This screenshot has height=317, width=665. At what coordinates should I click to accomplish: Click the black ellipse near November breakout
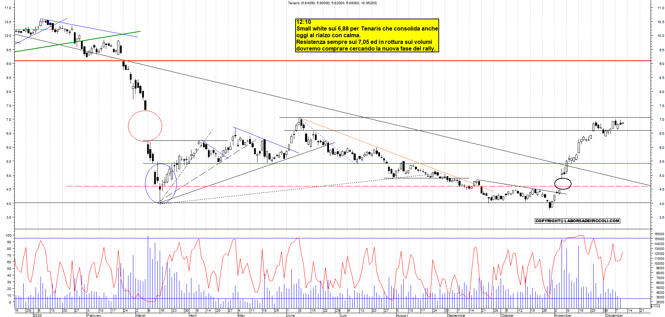(563, 184)
